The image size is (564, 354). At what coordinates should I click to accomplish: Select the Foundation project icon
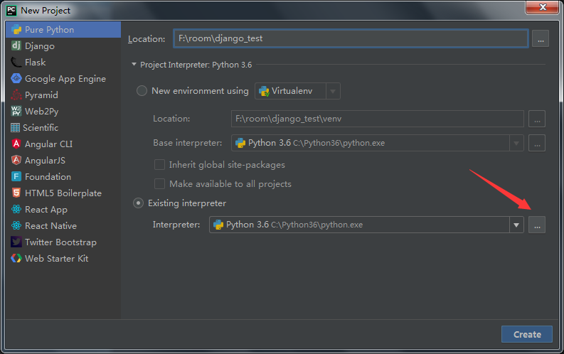[x=16, y=176]
